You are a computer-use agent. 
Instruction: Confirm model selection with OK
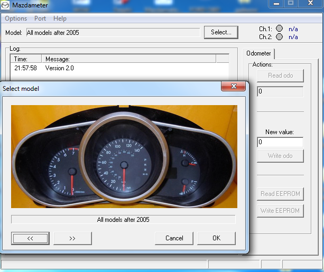tap(216, 238)
